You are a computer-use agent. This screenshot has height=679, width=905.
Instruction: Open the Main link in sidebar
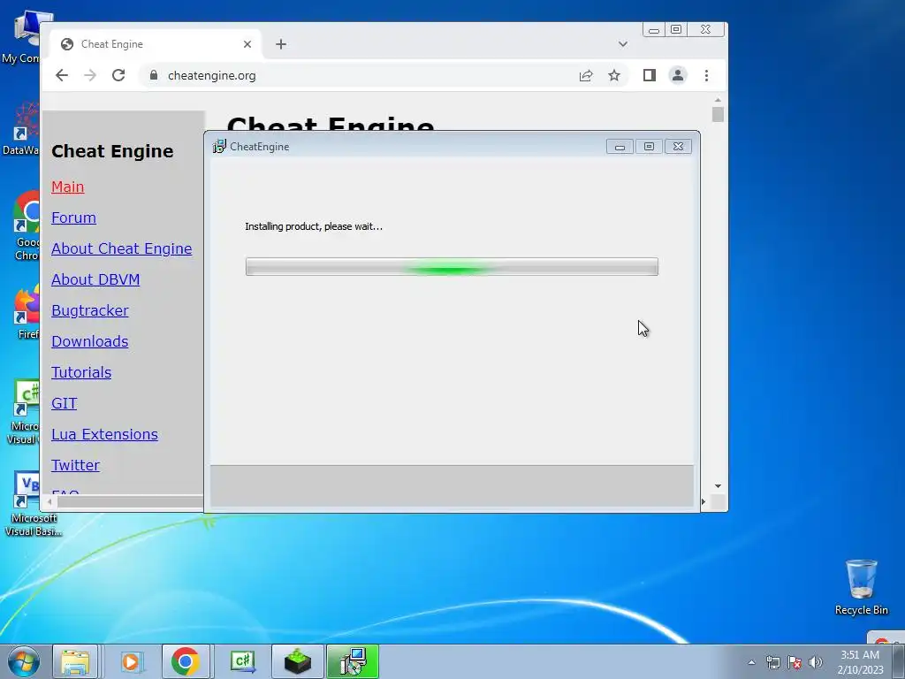click(67, 187)
